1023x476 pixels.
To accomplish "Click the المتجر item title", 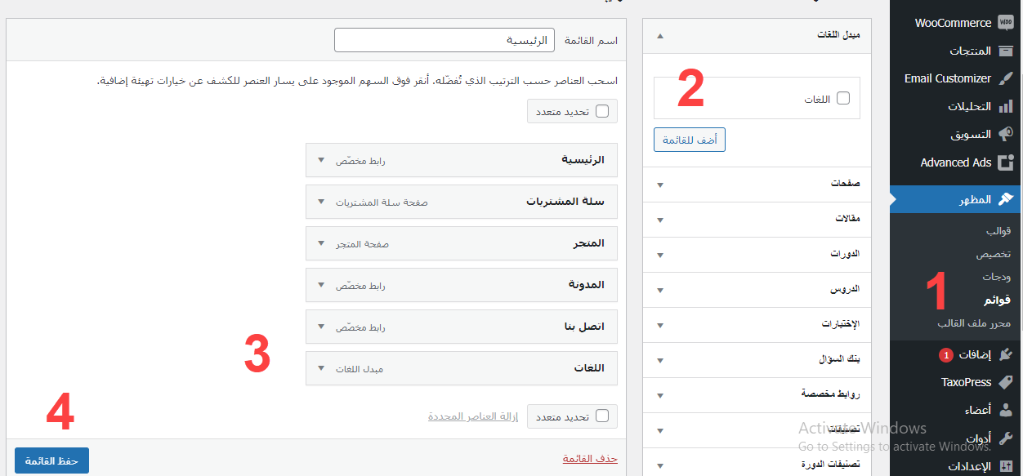I will click(x=588, y=243).
